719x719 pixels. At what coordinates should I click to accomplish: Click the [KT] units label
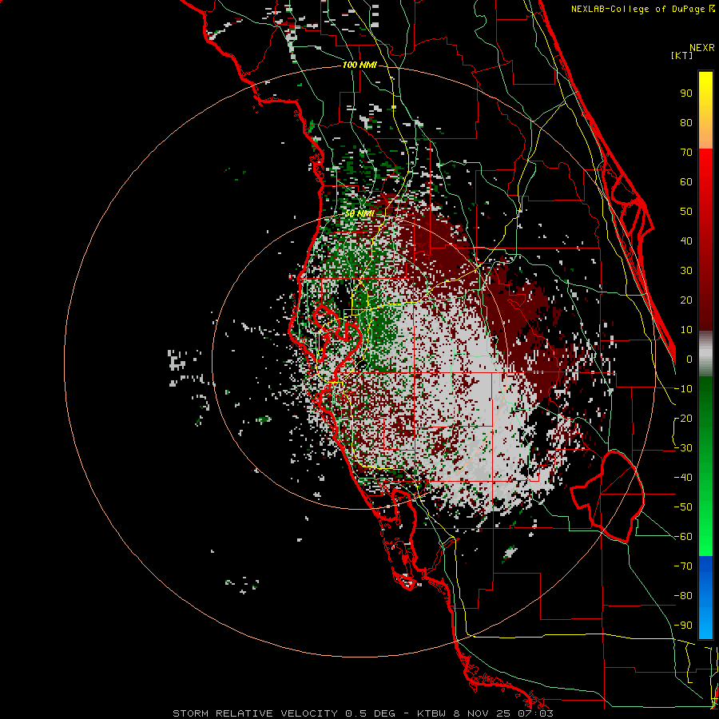click(x=681, y=55)
